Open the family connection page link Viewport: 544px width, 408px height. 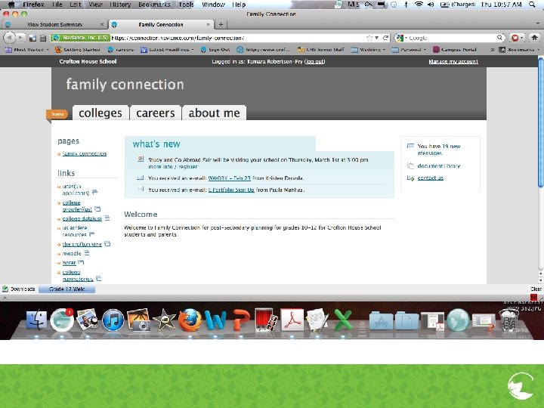coord(85,153)
